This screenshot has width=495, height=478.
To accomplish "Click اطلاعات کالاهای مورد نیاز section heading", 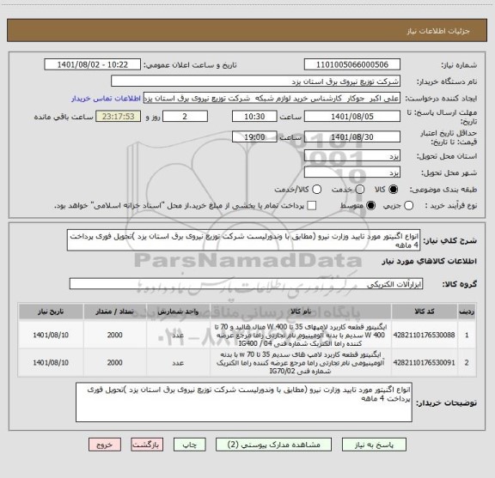I will tap(430, 262).
